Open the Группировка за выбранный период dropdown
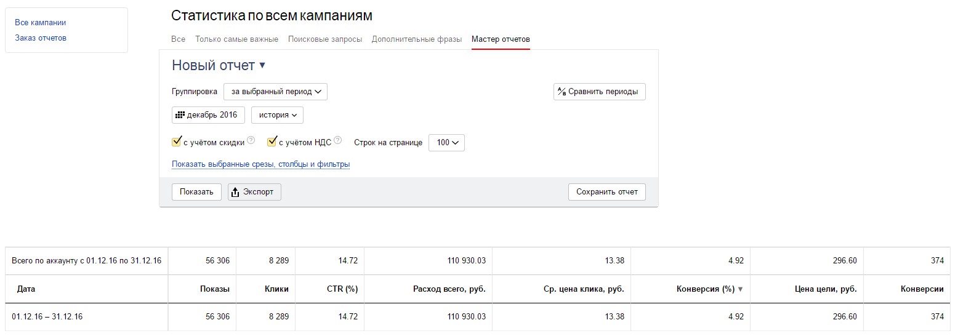 (275, 92)
